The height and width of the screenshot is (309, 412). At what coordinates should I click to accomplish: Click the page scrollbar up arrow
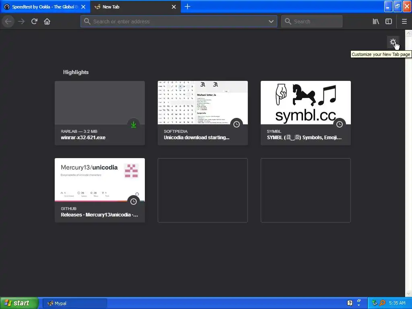click(x=408, y=33)
